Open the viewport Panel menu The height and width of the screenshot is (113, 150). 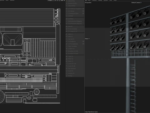(115, 0)
